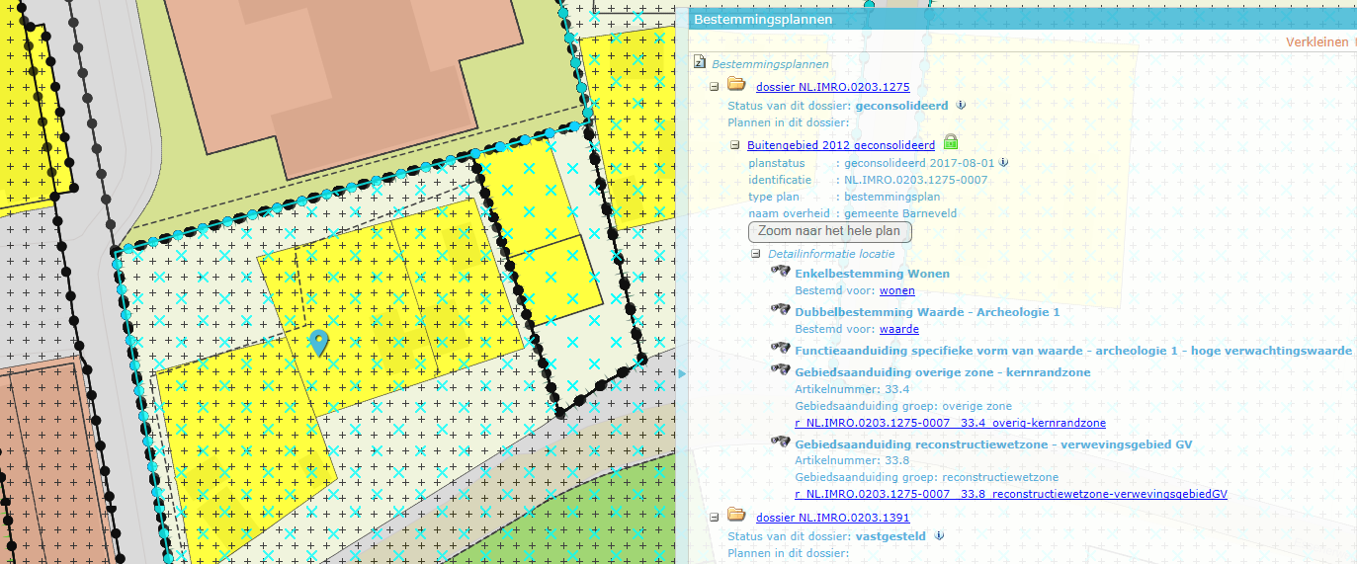Screen dimensions: 1357x564
Task: Open the dossier NL.IMRO.0203.1275 link
Action: click(x=832, y=87)
